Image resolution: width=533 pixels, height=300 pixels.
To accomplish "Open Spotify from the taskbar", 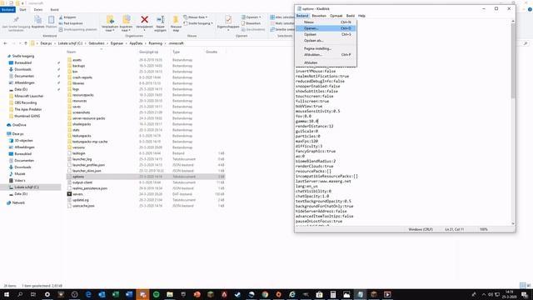I will (156, 294).
